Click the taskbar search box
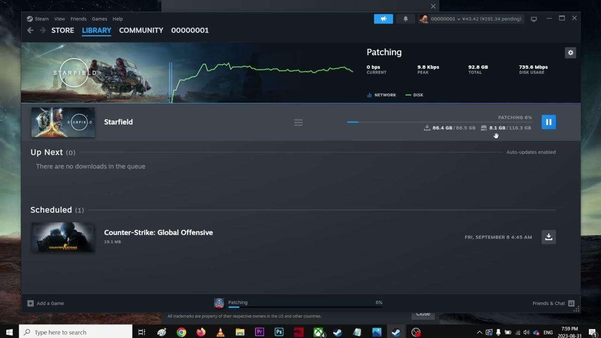 pos(76,332)
